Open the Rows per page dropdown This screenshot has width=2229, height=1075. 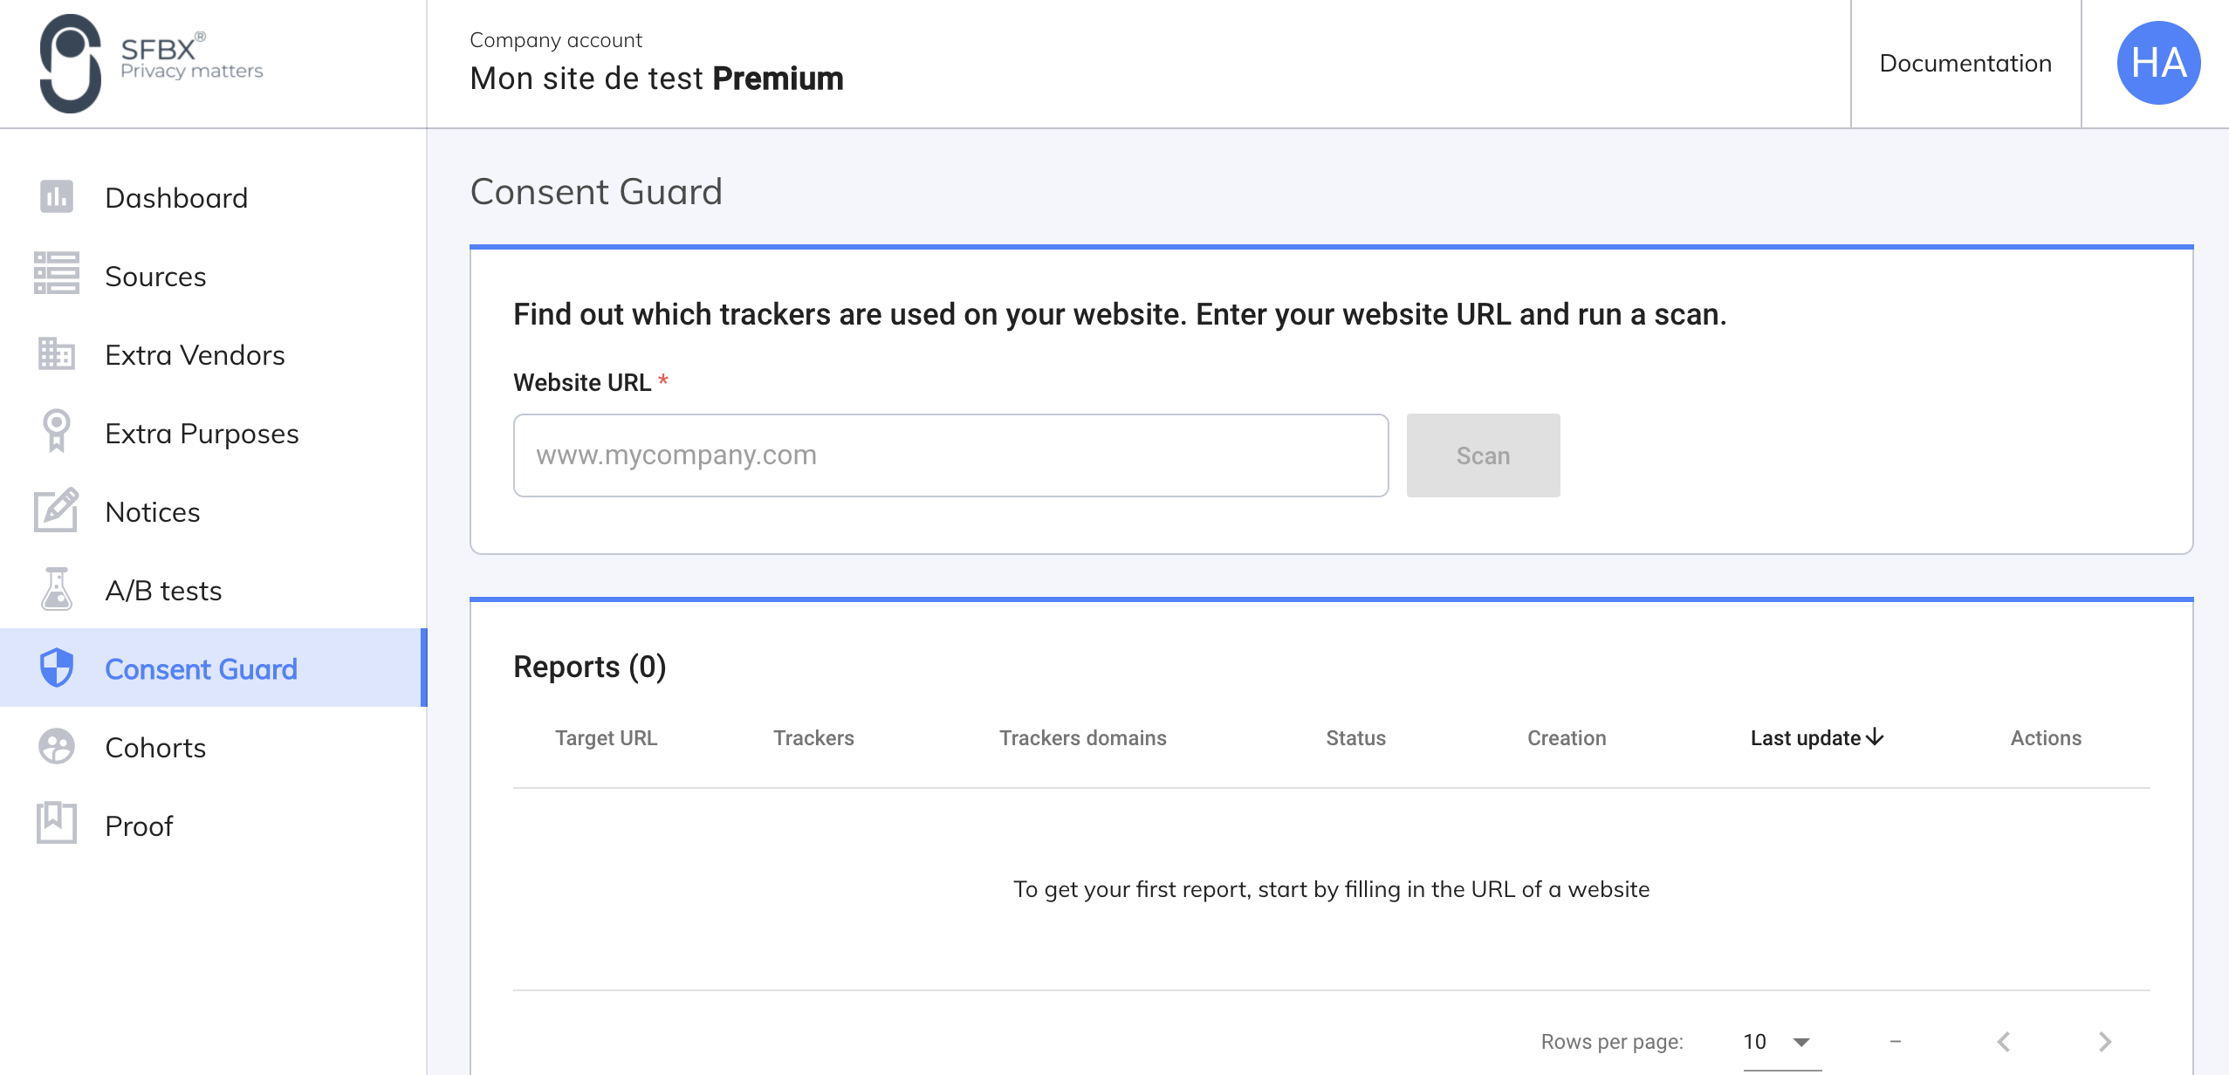point(1776,1041)
